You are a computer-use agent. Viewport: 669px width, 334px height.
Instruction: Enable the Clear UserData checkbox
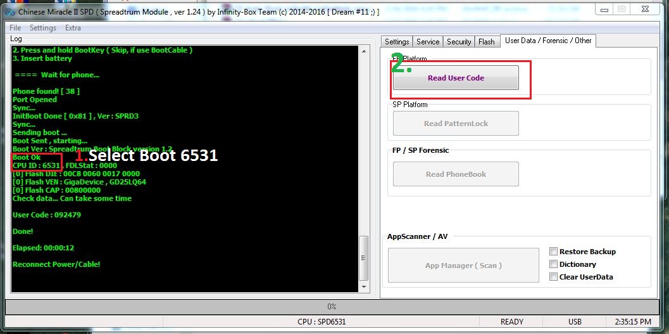point(553,277)
